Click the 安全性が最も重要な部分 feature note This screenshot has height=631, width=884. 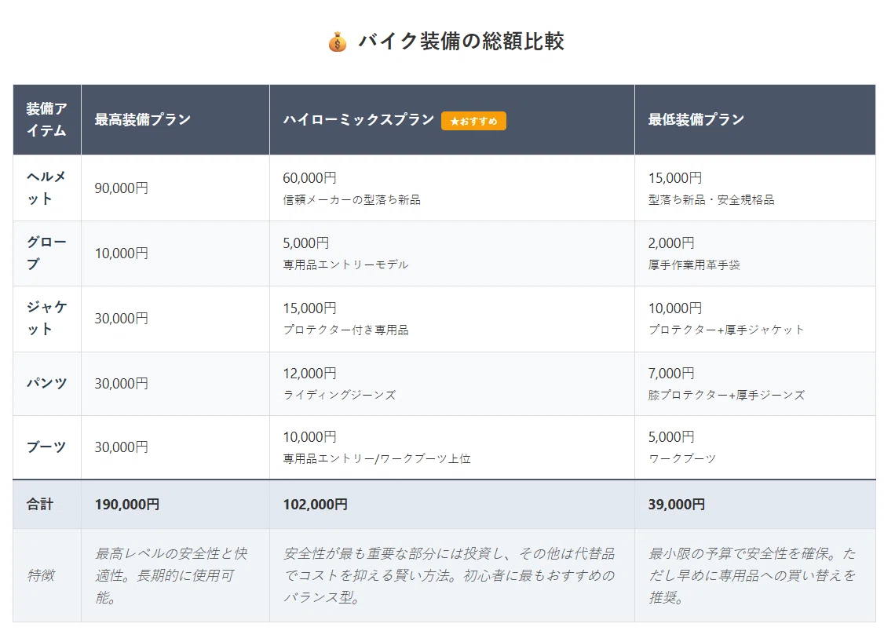point(449,575)
